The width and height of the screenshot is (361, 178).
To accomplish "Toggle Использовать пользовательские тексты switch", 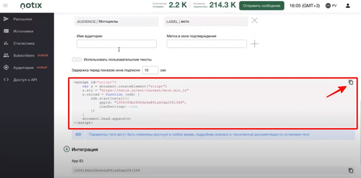I will point(77,59).
